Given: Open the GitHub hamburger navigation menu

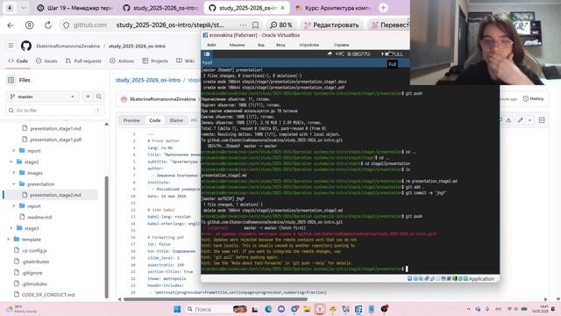Looking at the screenshot, I should tap(11, 46).
